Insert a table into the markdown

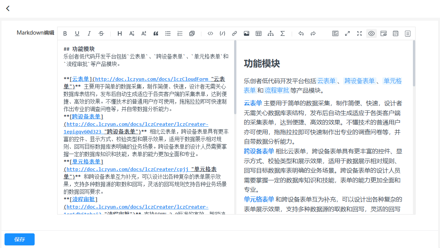coord(259,33)
